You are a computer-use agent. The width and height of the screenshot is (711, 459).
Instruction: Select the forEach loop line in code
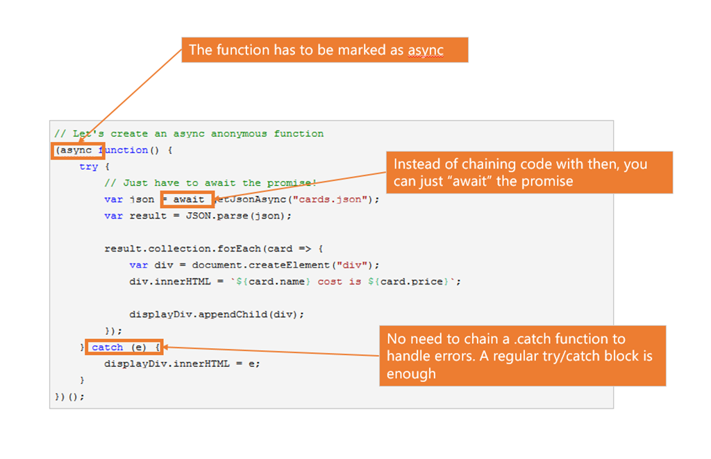(212, 248)
